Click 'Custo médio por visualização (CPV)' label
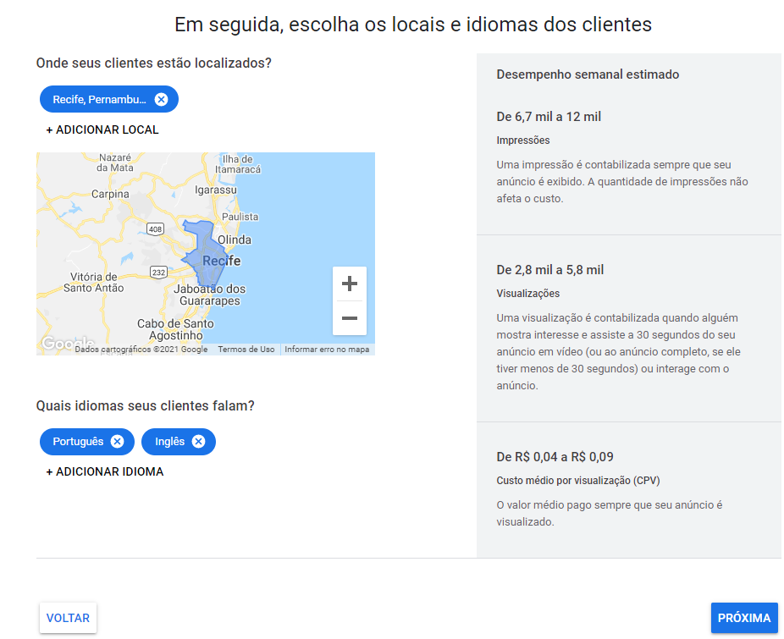The width and height of the screenshot is (784, 639). click(578, 481)
